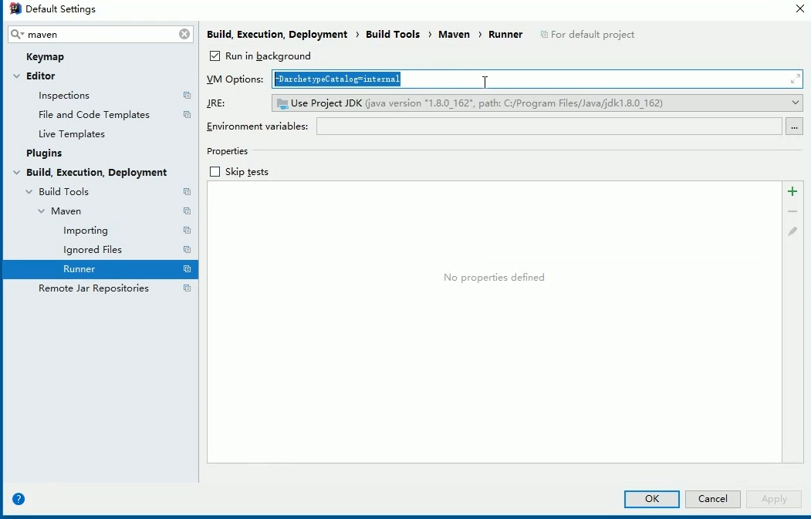Open Live Templates settings page
This screenshot has width=811, height=519.
pos(72,134)
